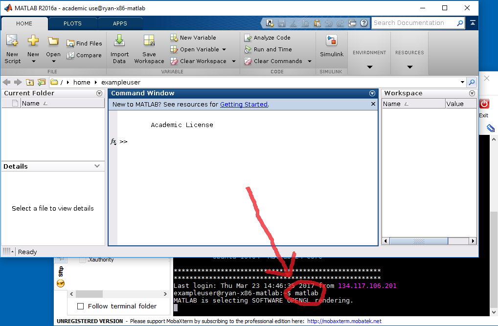This screenshot has height=326, width=498.
Task: Click Paste icon in quick access toolbar
Action: [x=317, y=23]
